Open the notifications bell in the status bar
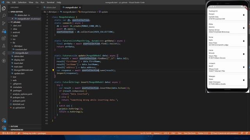 [x=246, y=133]
